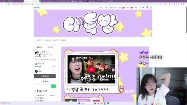Open 새글 notifications with red badge

122,8
